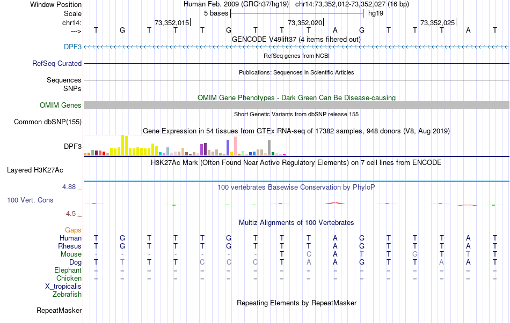
Task: Click the tall gray GTEx expression bar
Action: tap(269, 148)
